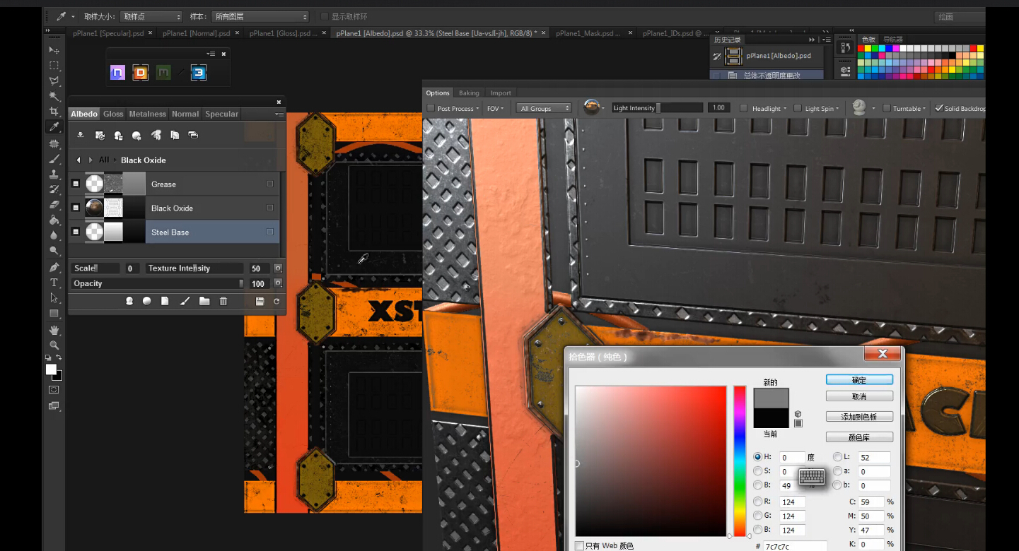Select the Magic Wand tool

pyautogui.click(x=54, y=96)
